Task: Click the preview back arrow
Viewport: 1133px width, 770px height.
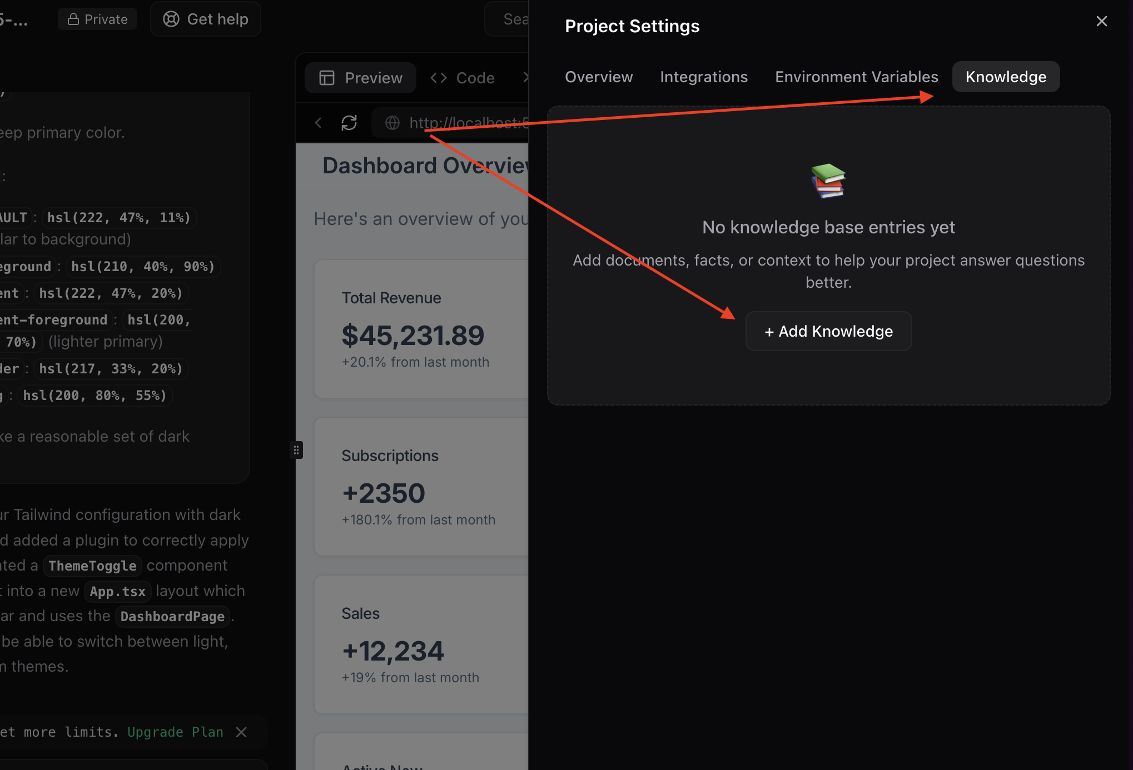Action: click(318, 123)
